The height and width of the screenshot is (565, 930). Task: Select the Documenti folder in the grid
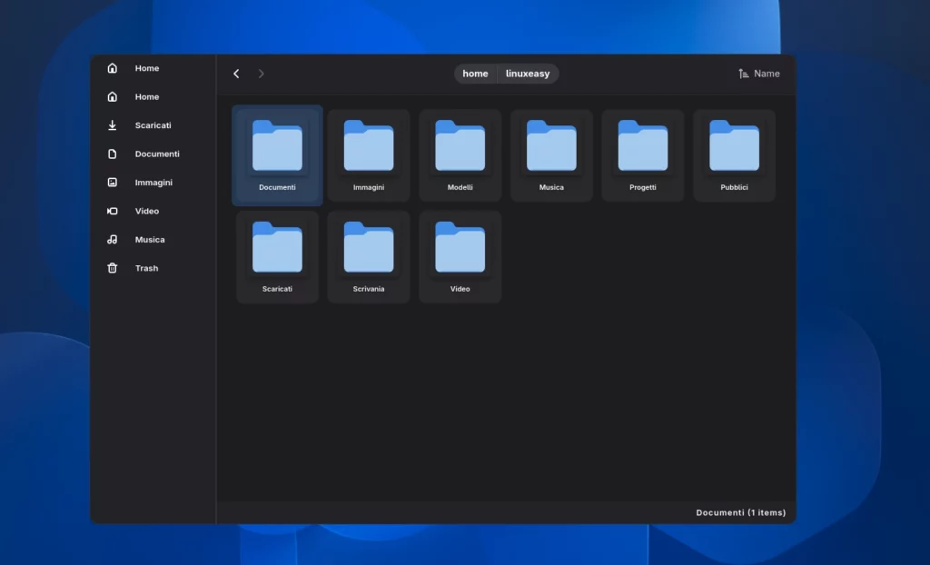[x=277, y=153]
